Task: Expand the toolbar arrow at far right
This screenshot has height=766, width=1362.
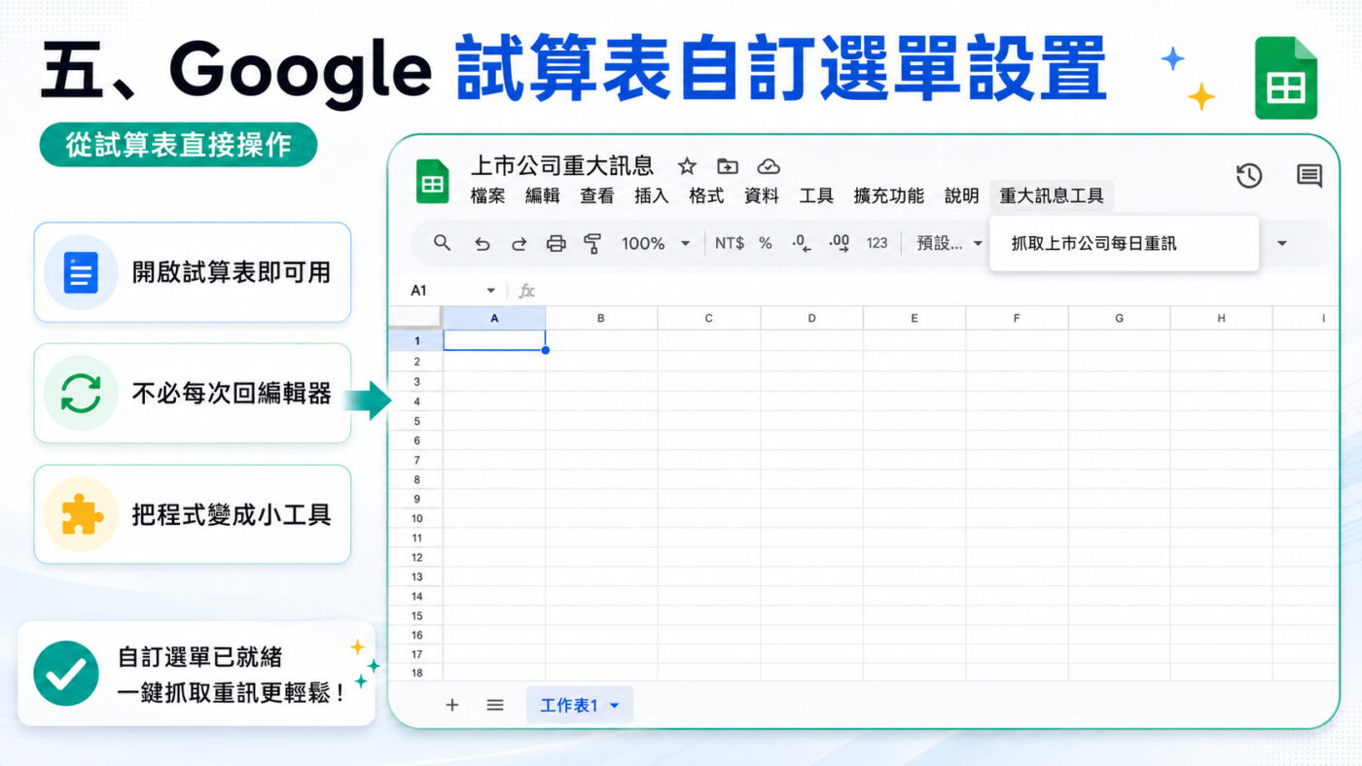Action: click(x=1281, y=243)
